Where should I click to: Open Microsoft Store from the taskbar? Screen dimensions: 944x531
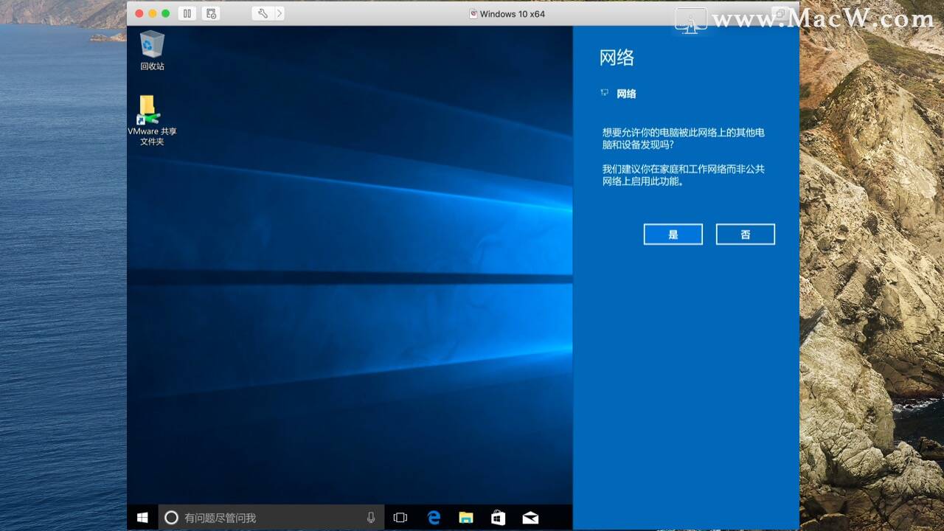pos(498,518)
